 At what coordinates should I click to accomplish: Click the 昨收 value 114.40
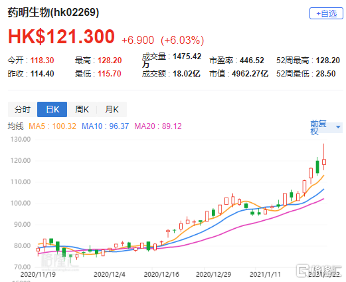(x=42, y=74)
